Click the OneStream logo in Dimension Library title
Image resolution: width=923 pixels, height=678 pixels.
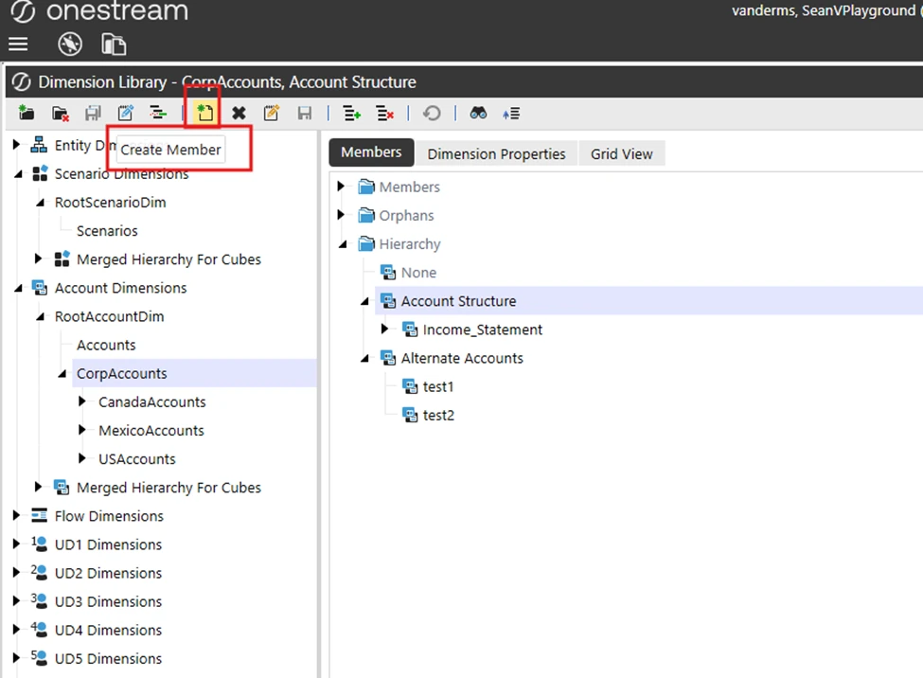point(21,81)
